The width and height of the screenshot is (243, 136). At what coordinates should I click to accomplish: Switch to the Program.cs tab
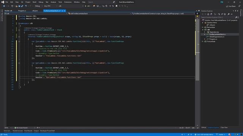pos(22,11)
